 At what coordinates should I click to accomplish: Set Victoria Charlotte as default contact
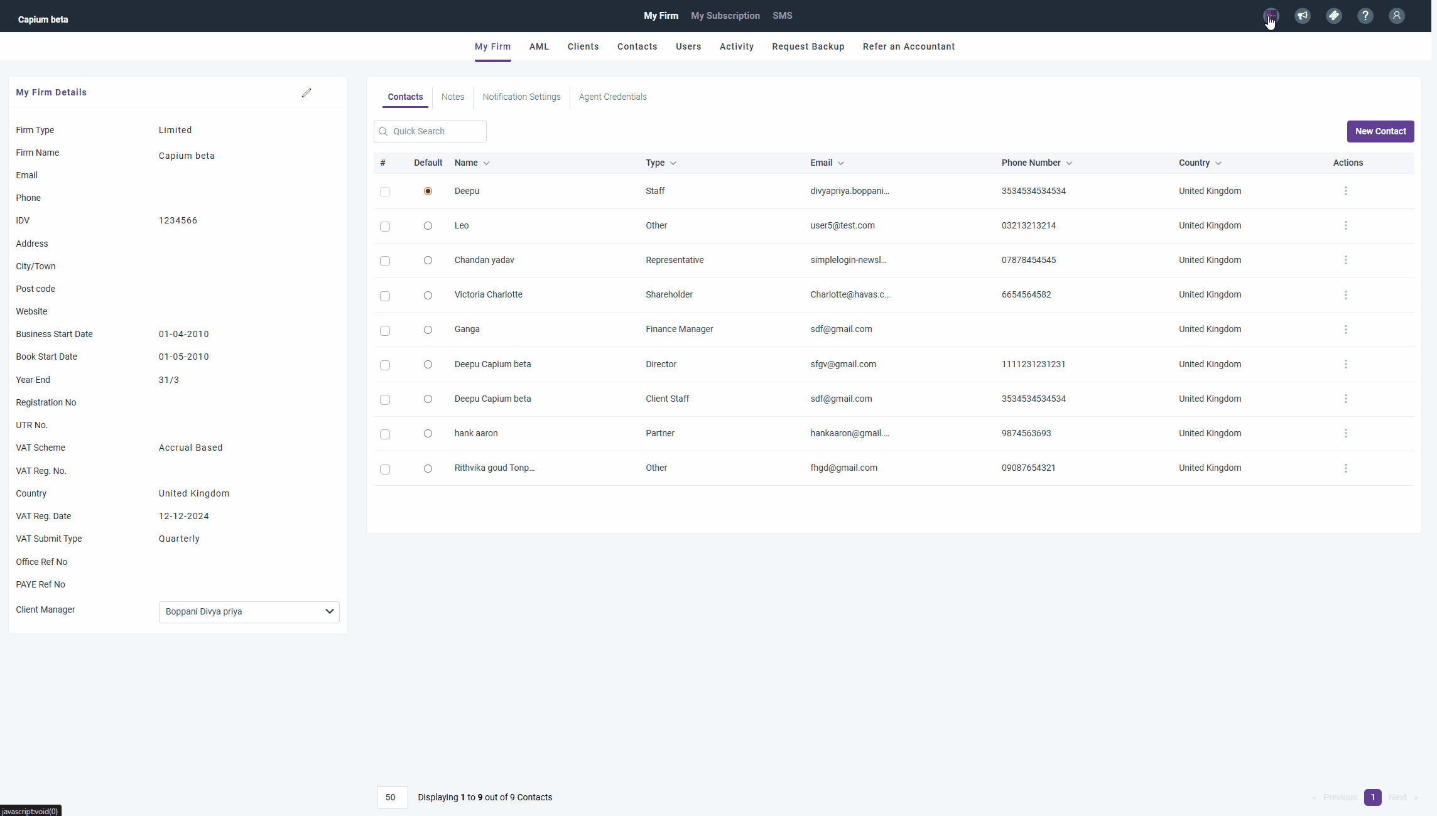(428, 295)
